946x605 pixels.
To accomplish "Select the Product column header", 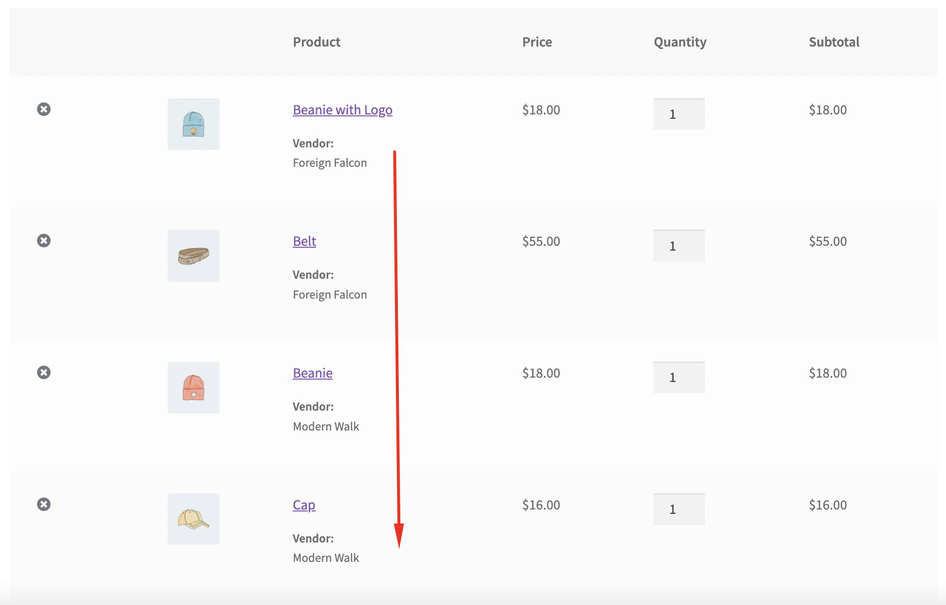I will pyautogui.click(x=316, y=42).
